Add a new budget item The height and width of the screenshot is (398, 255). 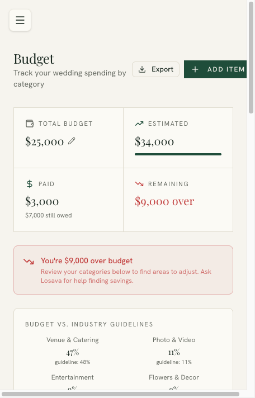pos(215,69)
